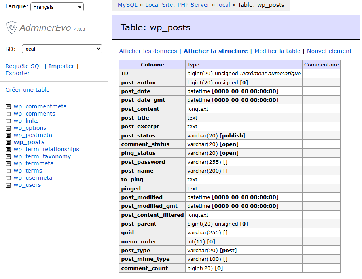Screen dimensions: 362x279
Task: Click the table icon beside wp_terms
Action: click(x=8, y=171)
